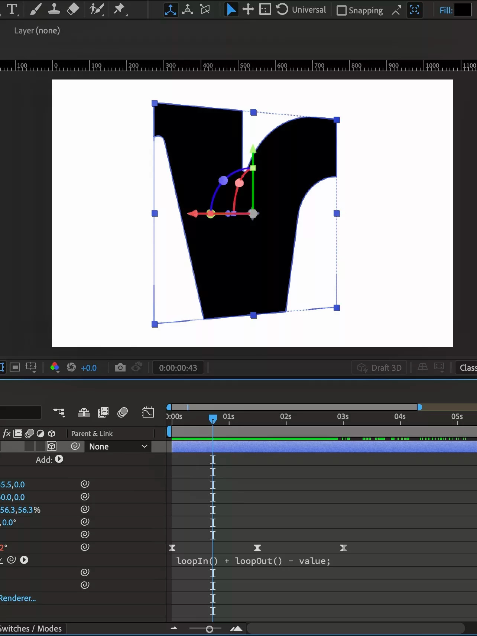Toggle the 3D ground plane
The image size is (477, 636).
[x=422, y=367]
